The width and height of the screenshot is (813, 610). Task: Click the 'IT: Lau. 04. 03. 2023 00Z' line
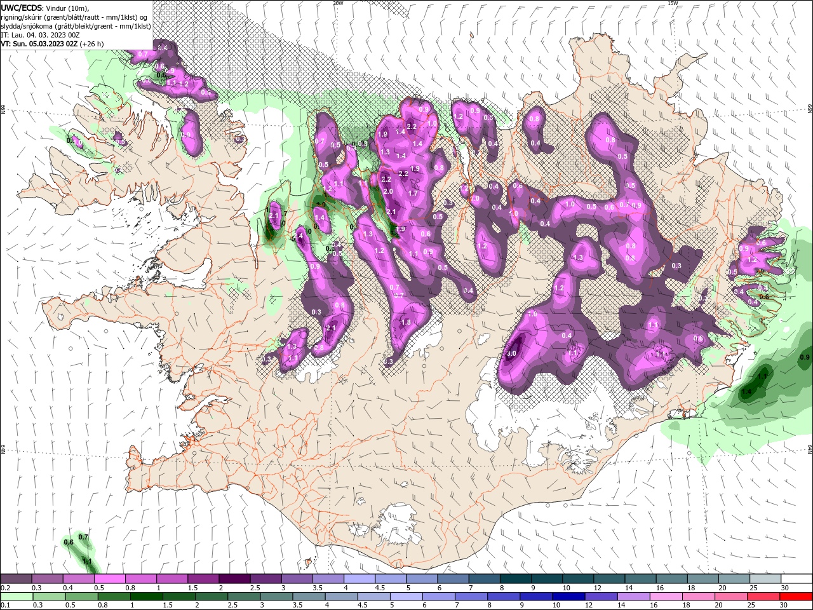coord(40,35)
